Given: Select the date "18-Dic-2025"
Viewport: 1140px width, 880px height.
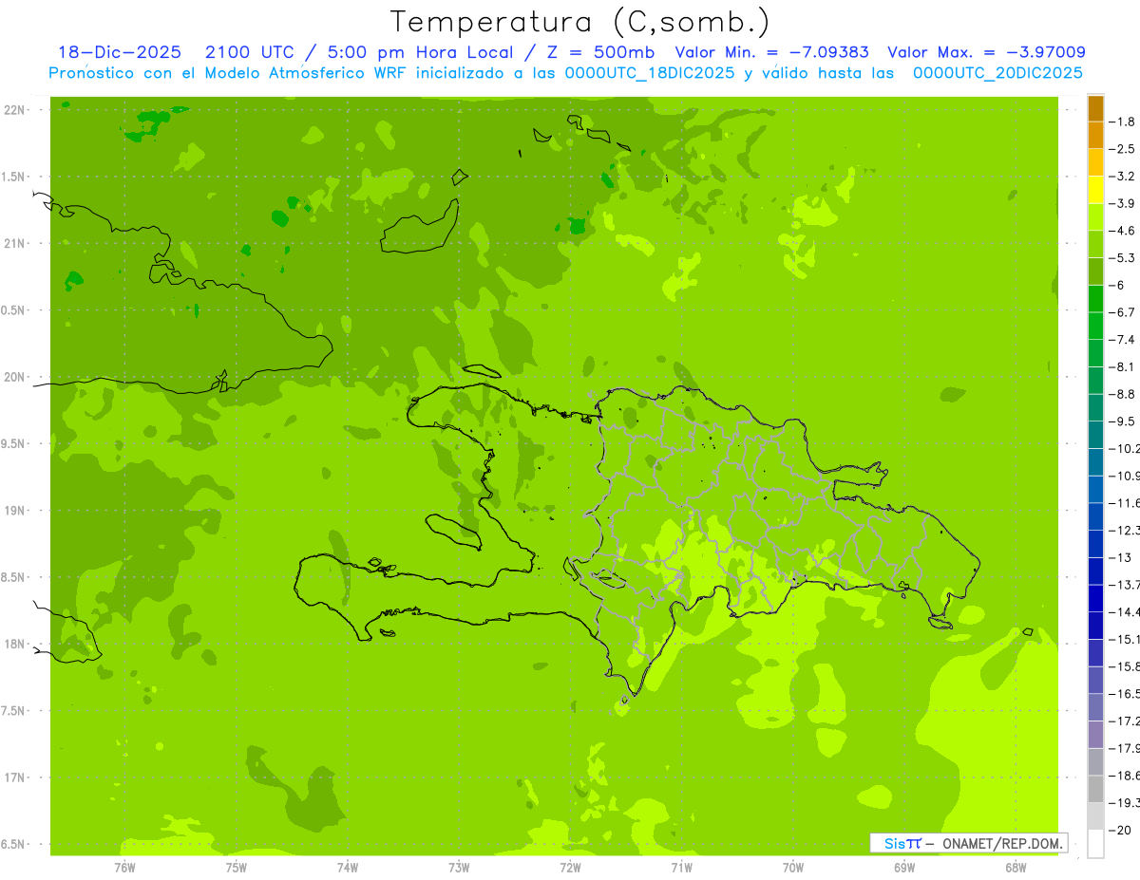Looking at the screenshot, I should pyautogui.click(x=120, y=52).
